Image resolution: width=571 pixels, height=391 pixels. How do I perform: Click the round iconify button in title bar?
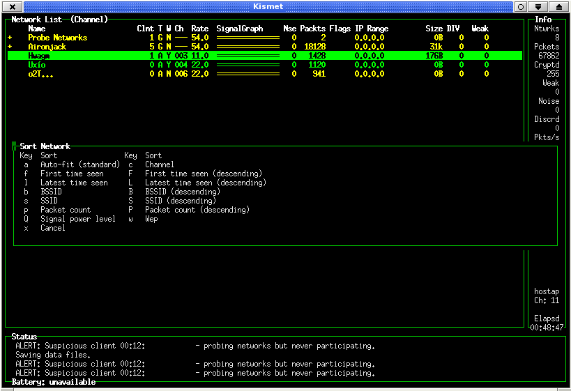(521, 6)
